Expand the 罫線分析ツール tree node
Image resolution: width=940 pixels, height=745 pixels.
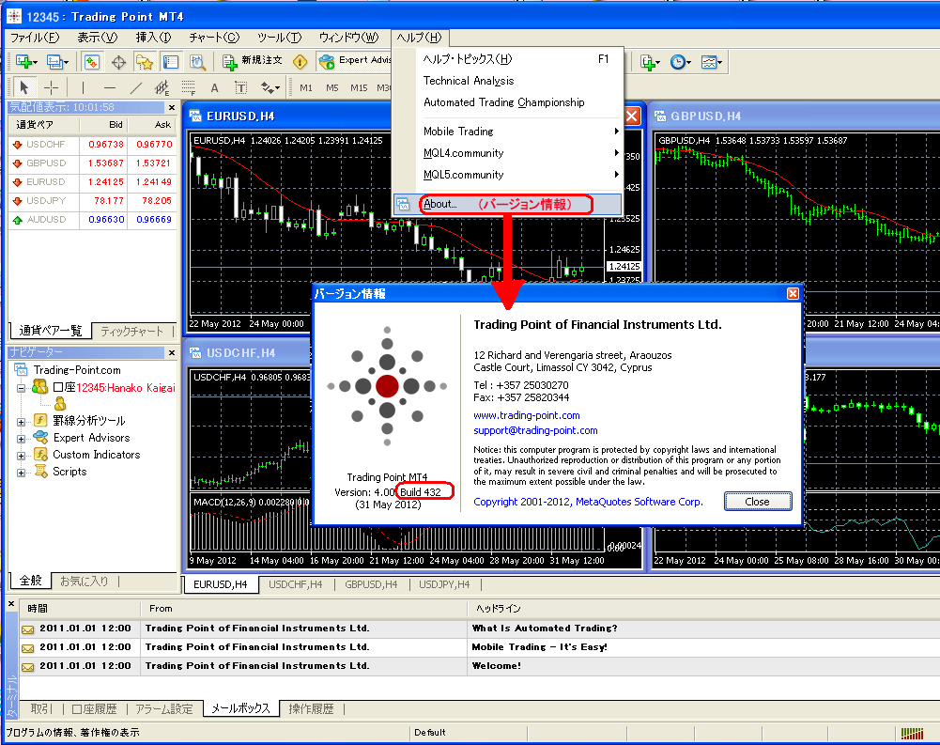(x=21, y=422)
